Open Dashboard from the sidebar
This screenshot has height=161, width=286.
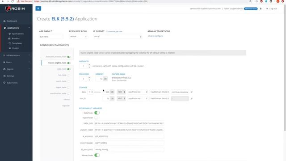pos(12,21)
